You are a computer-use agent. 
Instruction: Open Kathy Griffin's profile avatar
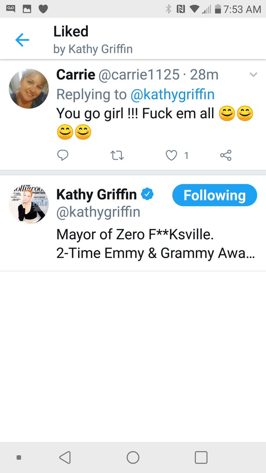(x=29, y=204)
